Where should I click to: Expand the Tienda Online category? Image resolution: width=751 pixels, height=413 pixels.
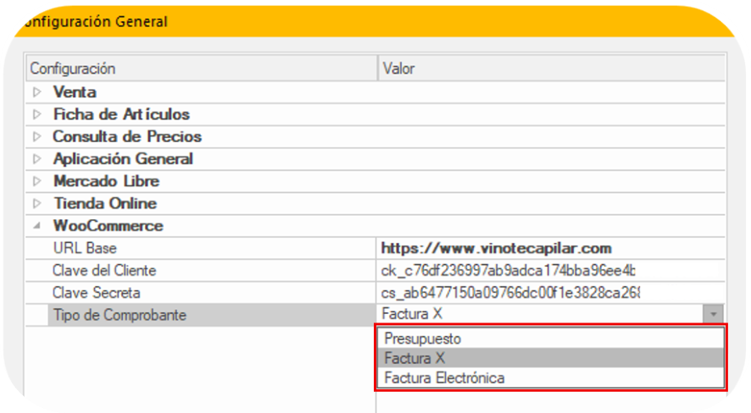[37, 203]
